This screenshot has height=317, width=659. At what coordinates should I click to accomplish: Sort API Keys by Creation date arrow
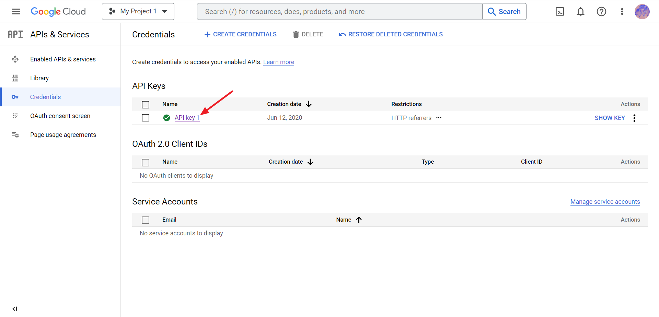[x=309, y=104]
